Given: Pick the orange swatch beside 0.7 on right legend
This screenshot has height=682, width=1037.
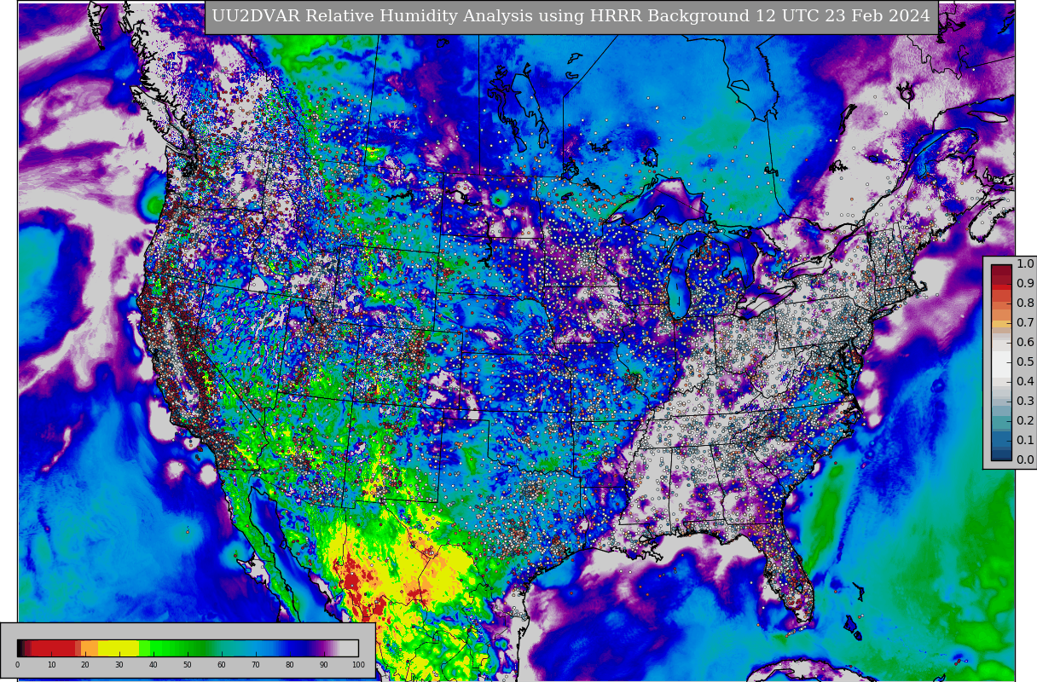Looking at the screenshot, I should (1001, 323).
